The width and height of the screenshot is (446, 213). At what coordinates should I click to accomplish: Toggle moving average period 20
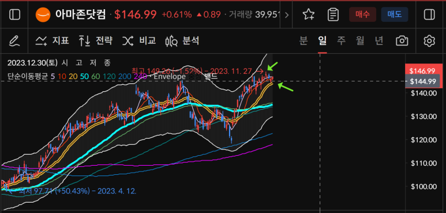[73, 76]
